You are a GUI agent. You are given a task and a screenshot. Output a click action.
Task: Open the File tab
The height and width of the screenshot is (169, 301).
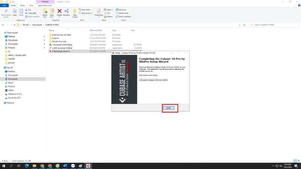click(4, 5)
